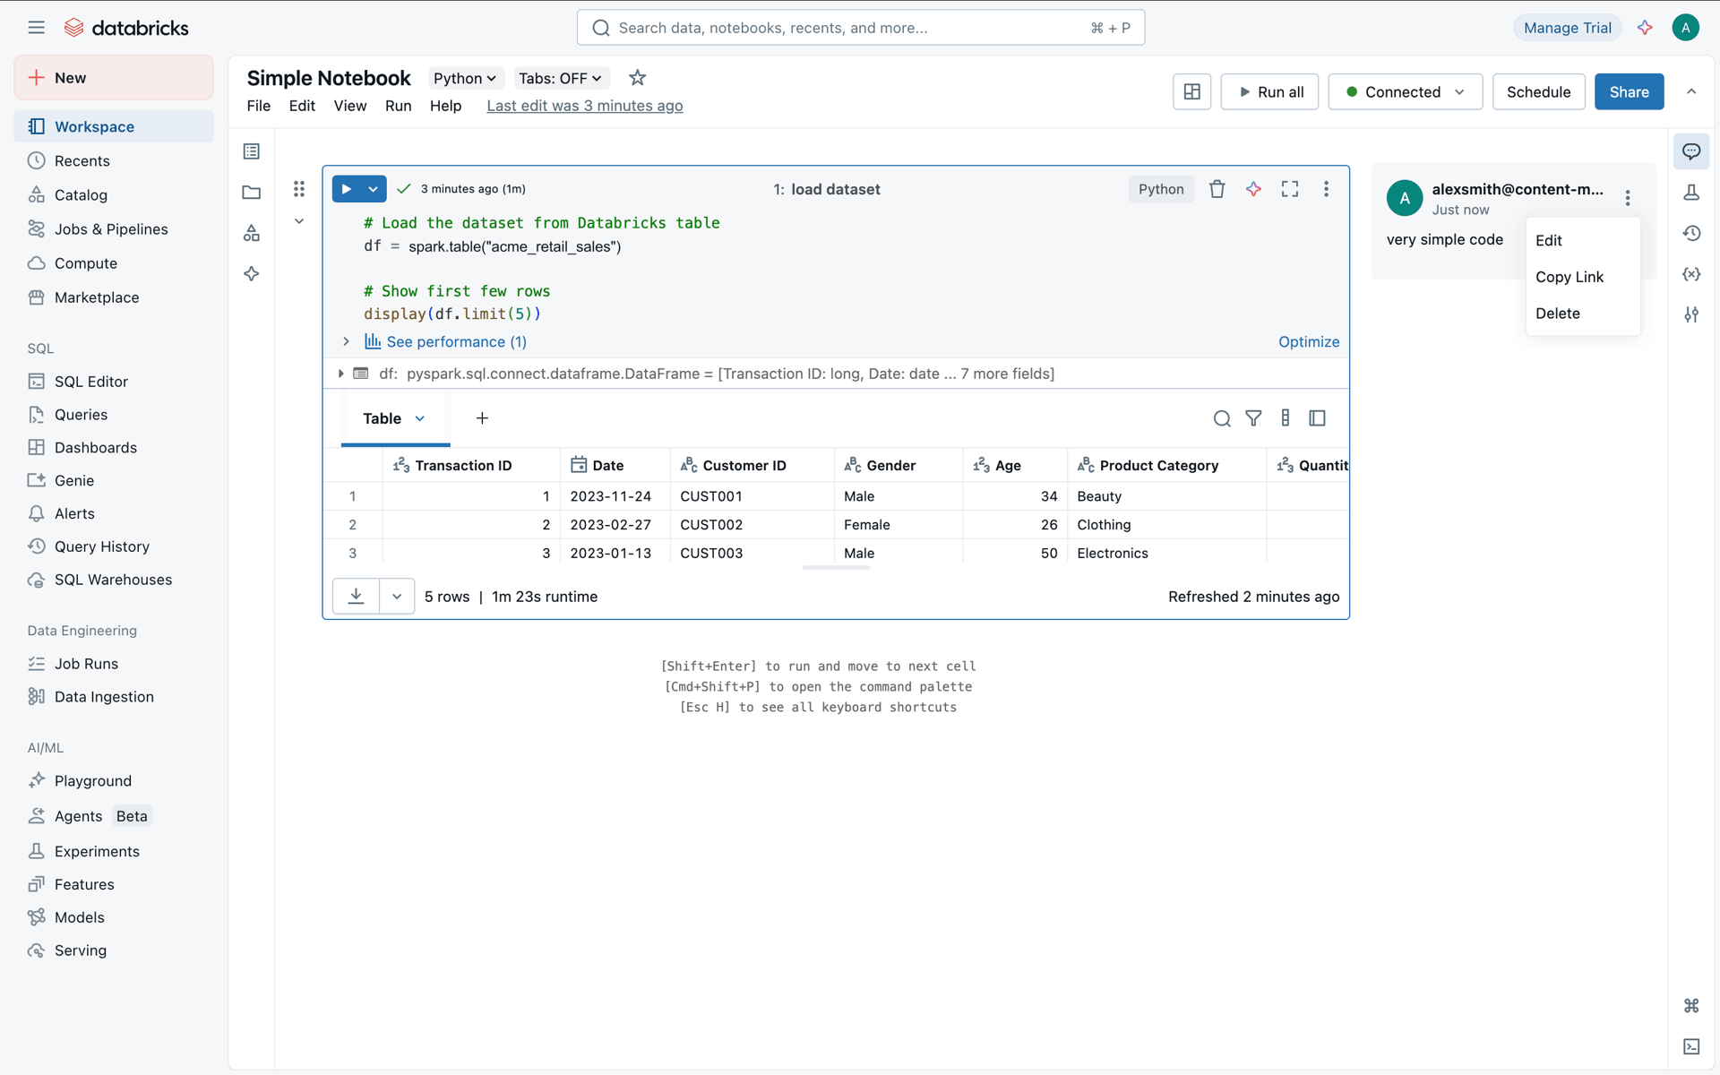The image size is (1720, 1075).
Task: Open the Tabs: OFF dropdown
Action: coord(561,78)
